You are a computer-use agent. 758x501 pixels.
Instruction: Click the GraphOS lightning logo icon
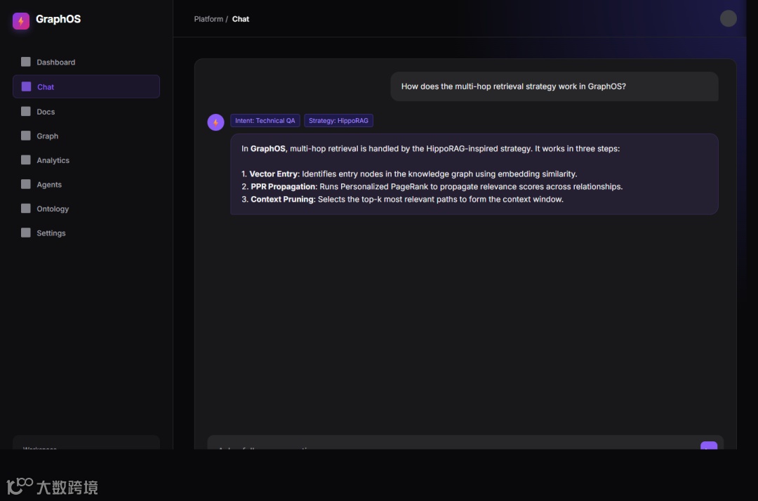pos(21,21)
